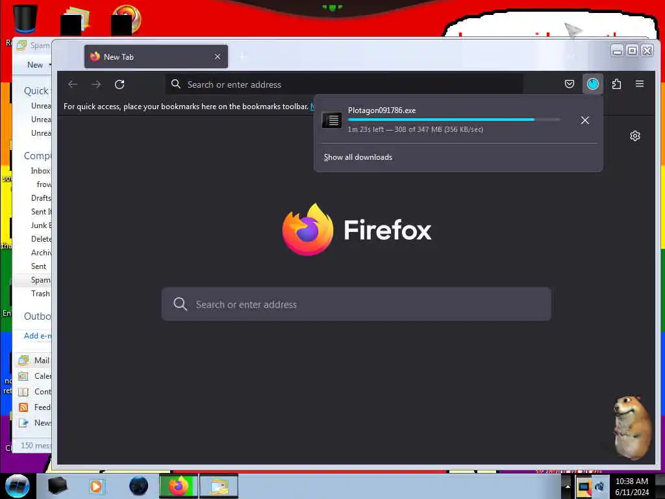Show hidden system tray icons
Screen dimensions: 665x499
click(x=568, y=486)
